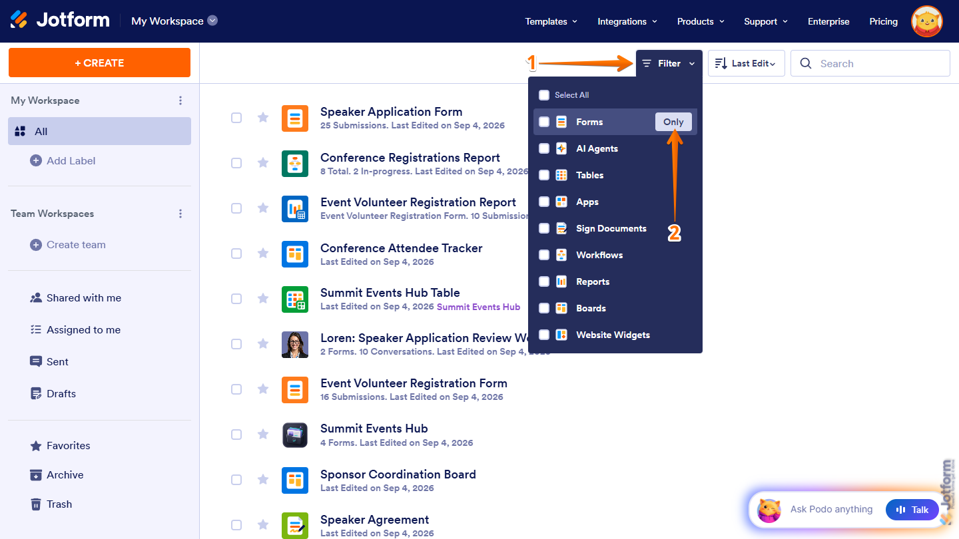Star the Loren AI agent row
Image resolution: width=959 pixels, height=539 pixels.
pyautogui.click(x=263, y=344)
